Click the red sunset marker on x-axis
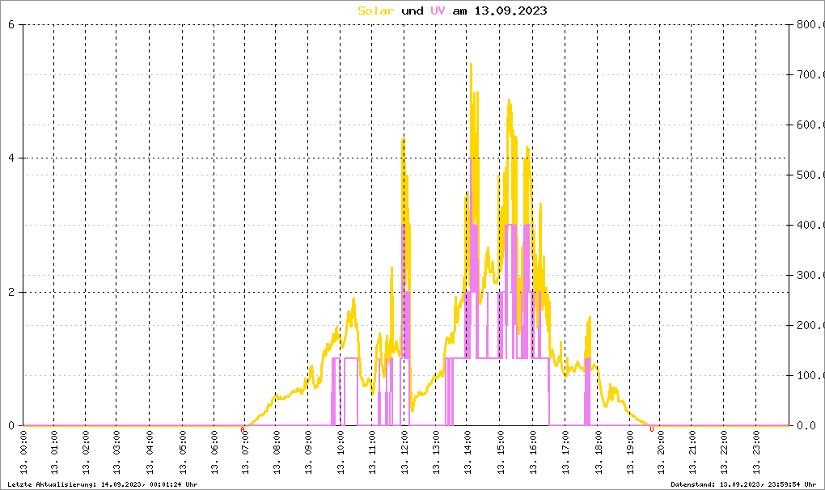This screenshot has height=490, width=825. [x=651, y=429]
